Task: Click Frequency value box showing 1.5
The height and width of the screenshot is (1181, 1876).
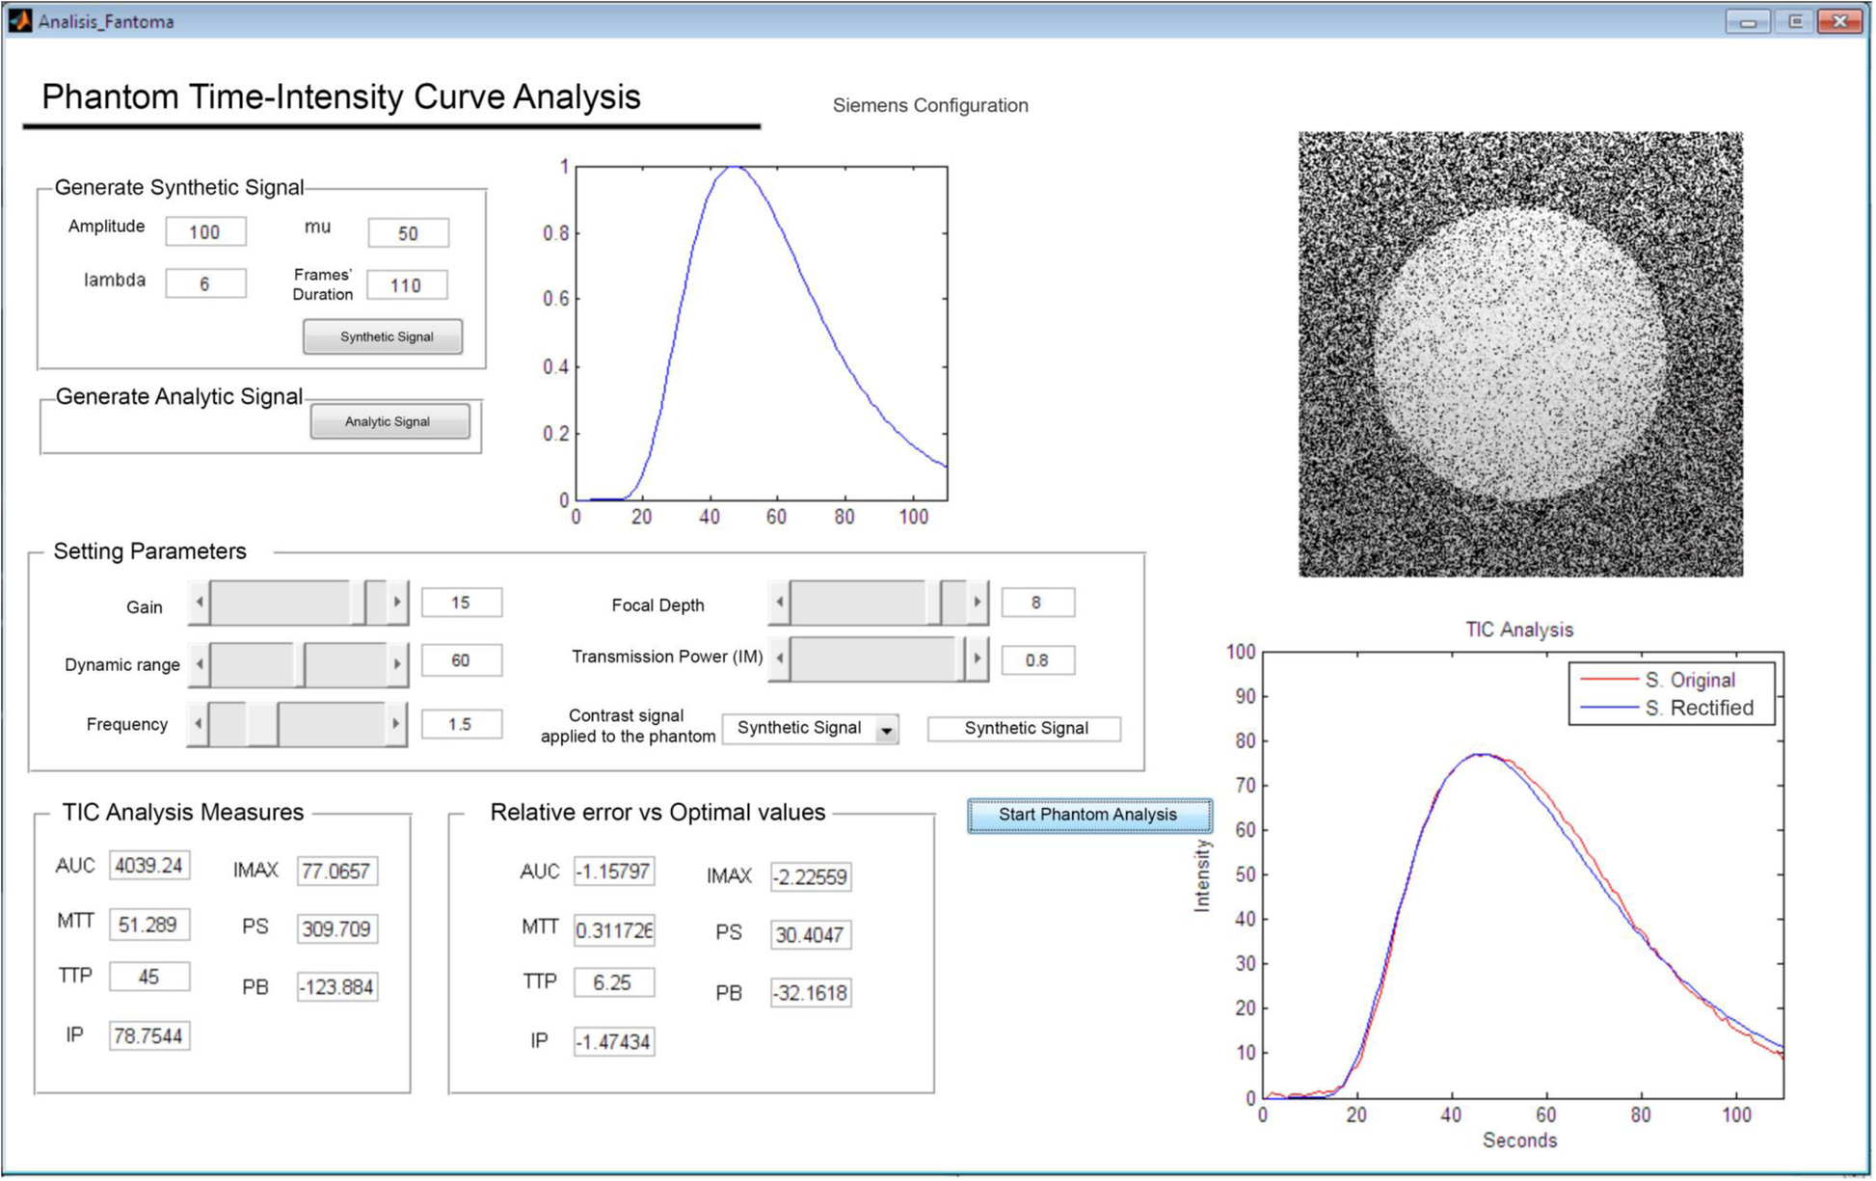Action: point(462,724)
